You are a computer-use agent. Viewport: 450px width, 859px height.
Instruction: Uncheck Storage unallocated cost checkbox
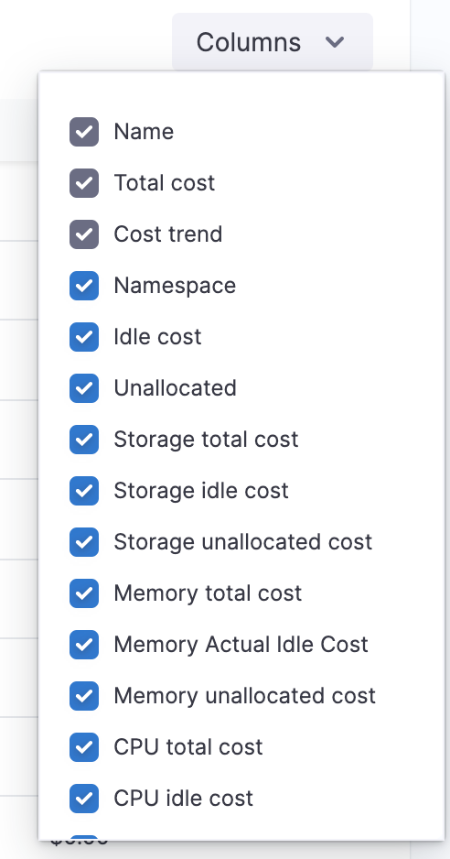(x=84, y=542)
